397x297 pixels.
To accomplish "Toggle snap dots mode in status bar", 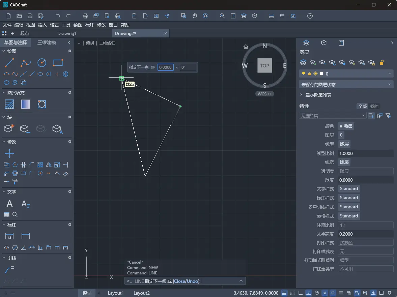I will click(292, 293).
